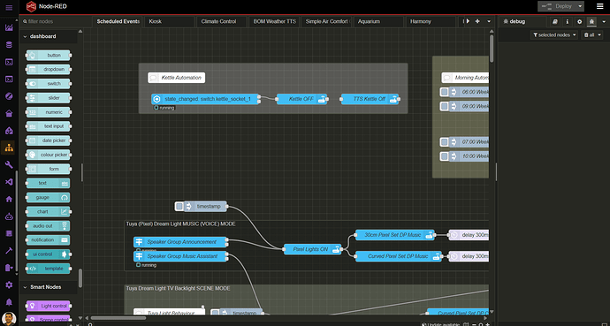Switch to Scheduled Events tab

tap(118, 21)
